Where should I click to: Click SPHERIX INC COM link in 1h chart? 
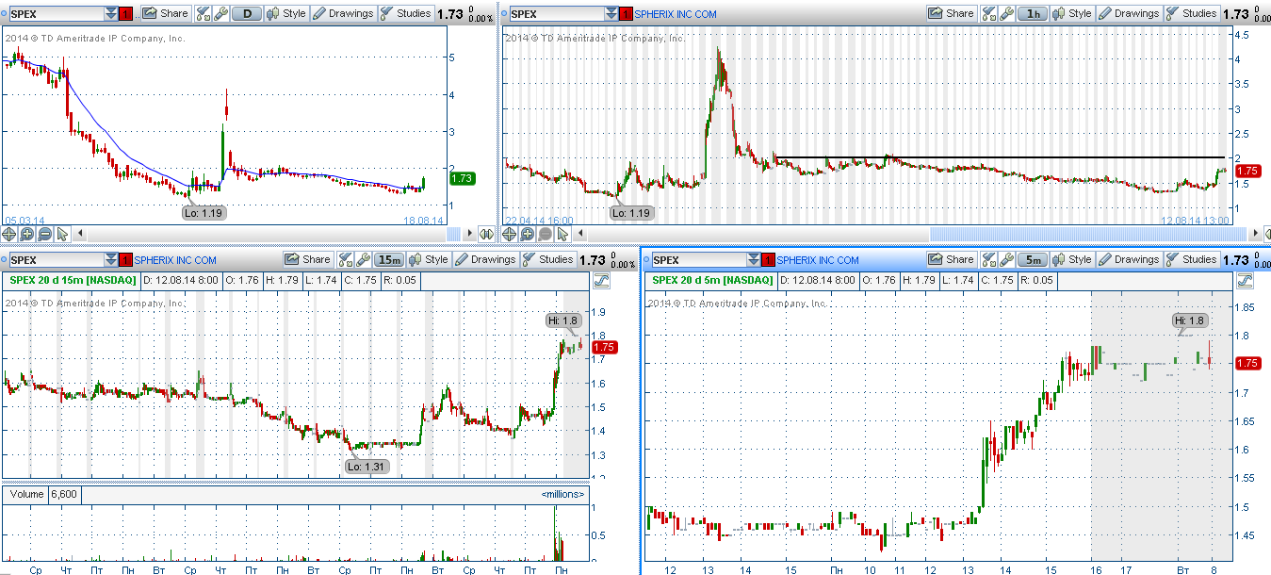coord(676,14)
